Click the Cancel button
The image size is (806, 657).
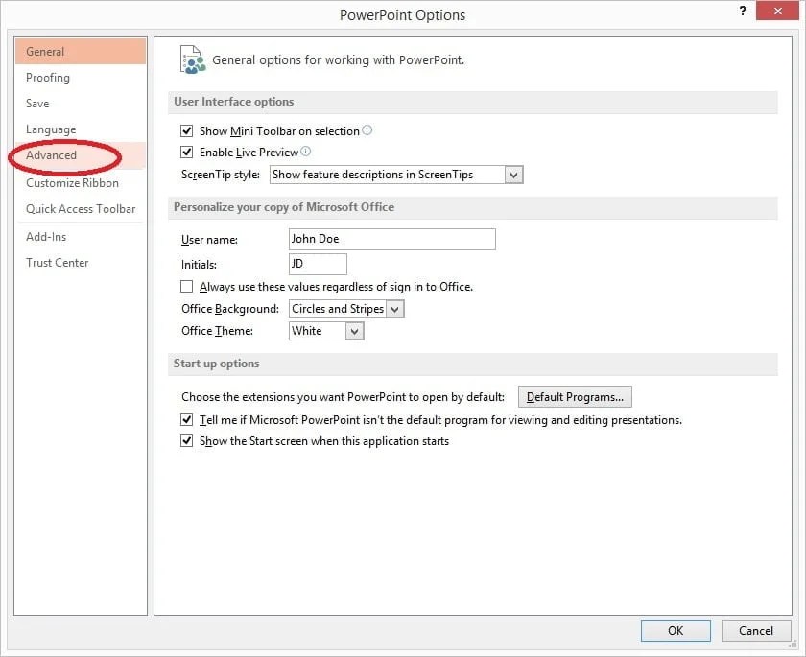pyautogui.click(x=756, y=630)
